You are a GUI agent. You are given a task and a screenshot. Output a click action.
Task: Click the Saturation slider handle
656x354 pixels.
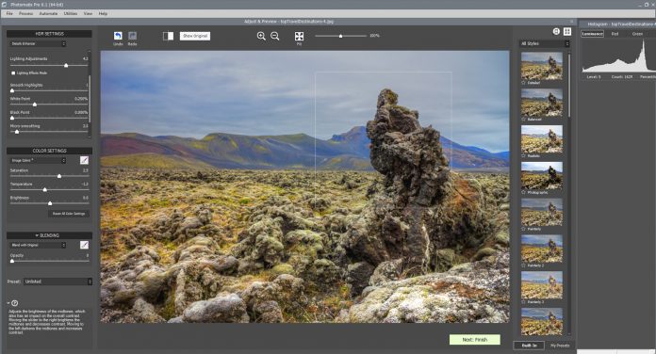pos(59,176)
